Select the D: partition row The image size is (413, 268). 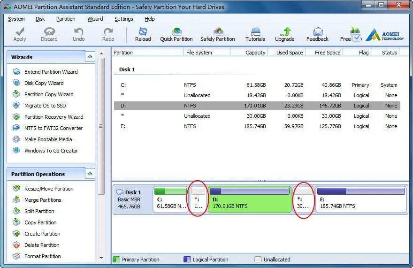[x=257, y=106]
